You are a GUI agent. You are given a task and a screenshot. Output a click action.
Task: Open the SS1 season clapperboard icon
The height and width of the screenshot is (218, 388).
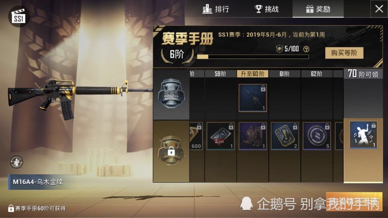[x=19, y=16]
